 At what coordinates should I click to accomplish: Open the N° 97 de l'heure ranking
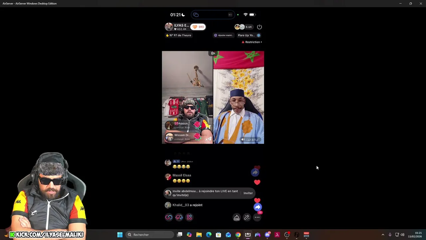pyautogui.click(x=179, y=35)
